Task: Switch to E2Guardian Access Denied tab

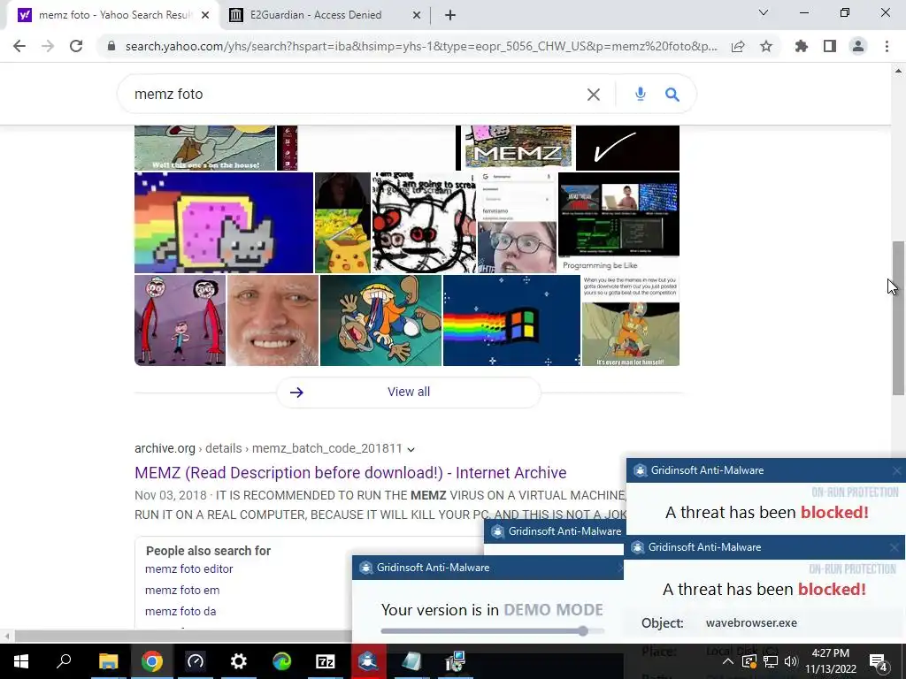Action: click(316, 15)
